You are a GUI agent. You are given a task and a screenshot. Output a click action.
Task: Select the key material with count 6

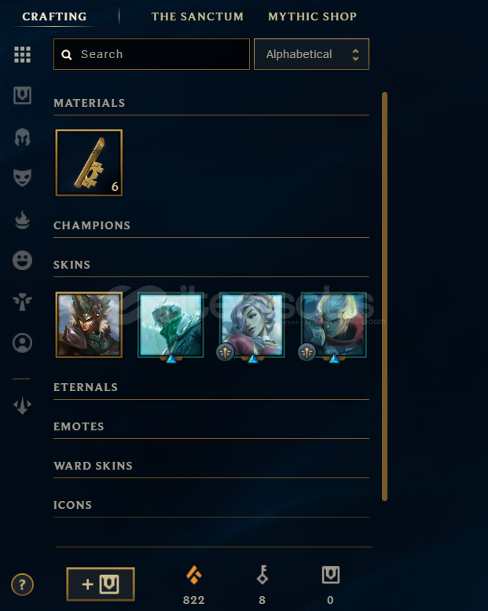[x=89, y=163]
